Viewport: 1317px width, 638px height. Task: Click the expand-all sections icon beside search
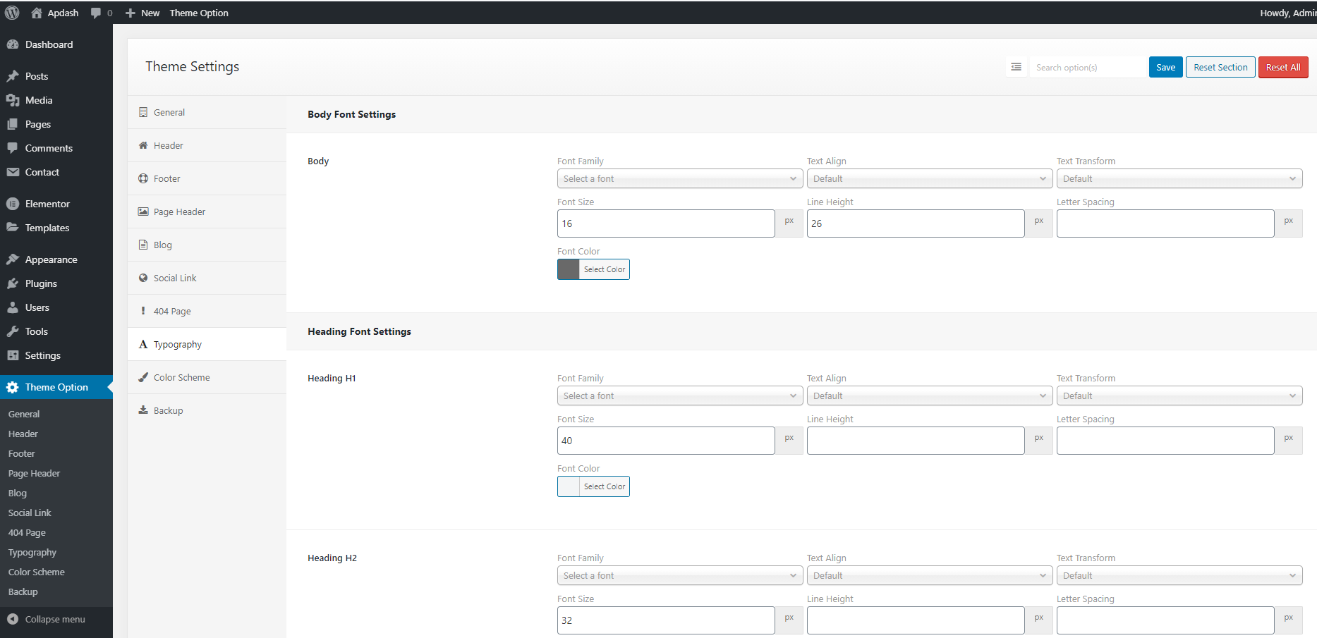click(x=1016, y=67)
